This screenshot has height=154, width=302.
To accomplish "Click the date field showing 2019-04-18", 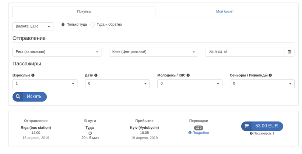I will point(245,52).
